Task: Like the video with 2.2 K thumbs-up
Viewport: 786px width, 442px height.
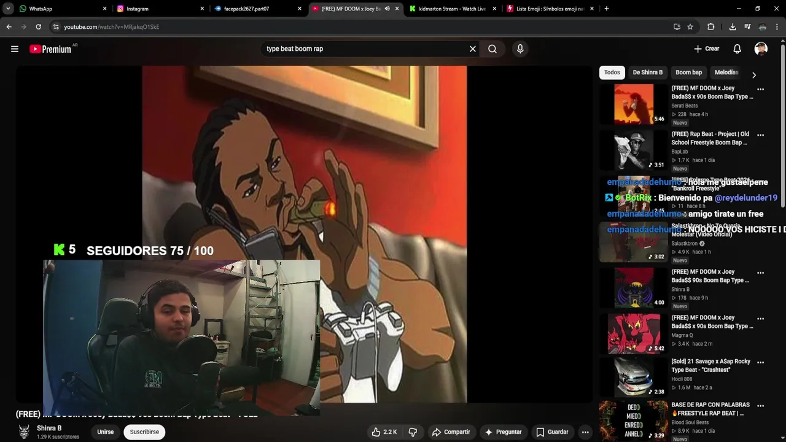Action: (x=384, y=432)
